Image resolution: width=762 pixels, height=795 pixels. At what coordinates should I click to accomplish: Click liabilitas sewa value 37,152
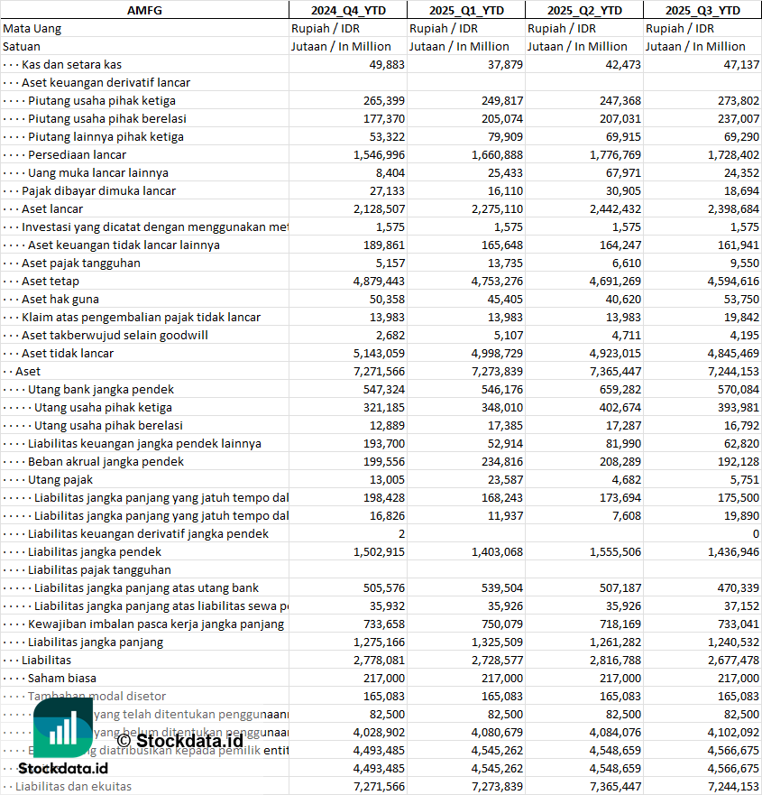click(742, 605)
